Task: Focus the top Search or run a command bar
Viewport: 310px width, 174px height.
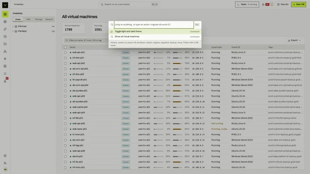Action: (129, 4)
